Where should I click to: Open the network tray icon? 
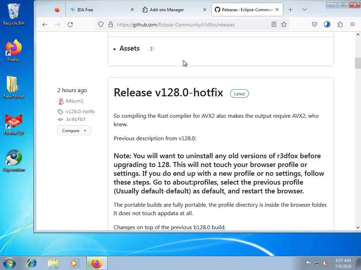[317, 263]
